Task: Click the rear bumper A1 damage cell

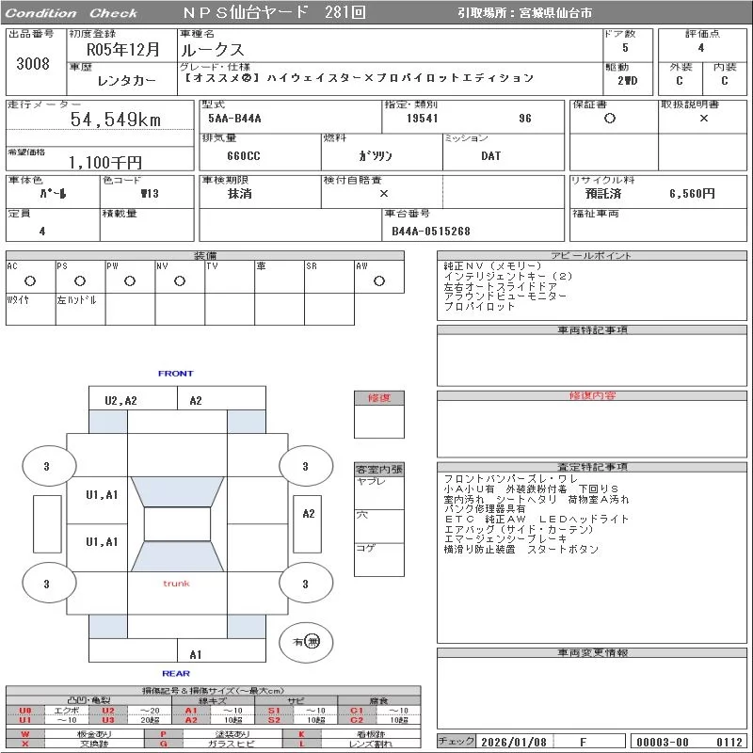Action: [x=196, y=654]
